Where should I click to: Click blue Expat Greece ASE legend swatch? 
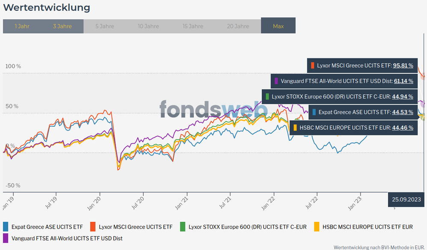[6, 227]
